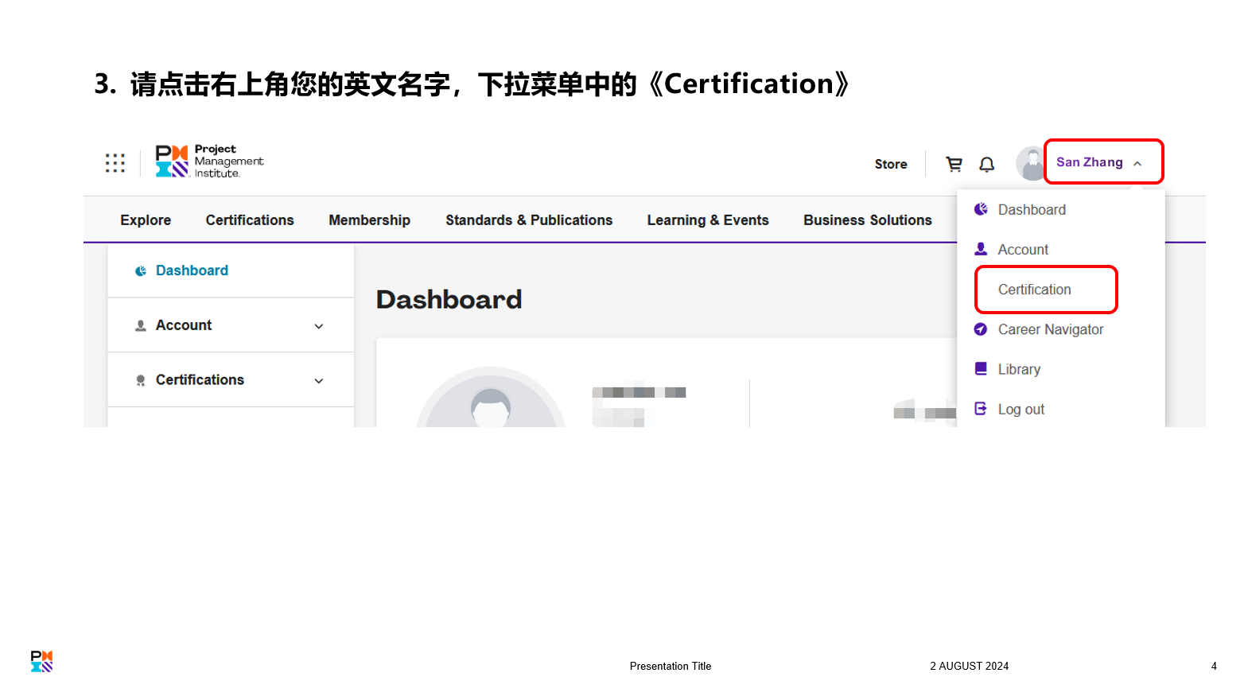This screenshot has width=1248, height=700.
Task: Click the sidebar Certifications ribbon icon
Action: point(141,380)
